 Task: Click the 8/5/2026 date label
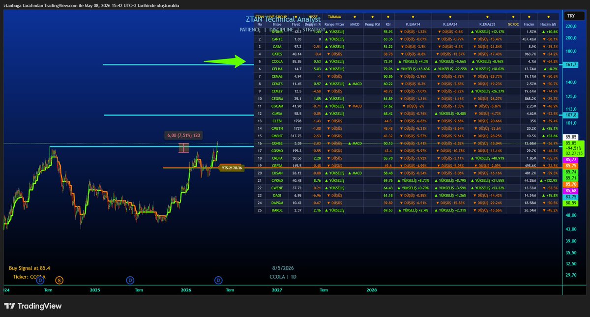(282, 268)
